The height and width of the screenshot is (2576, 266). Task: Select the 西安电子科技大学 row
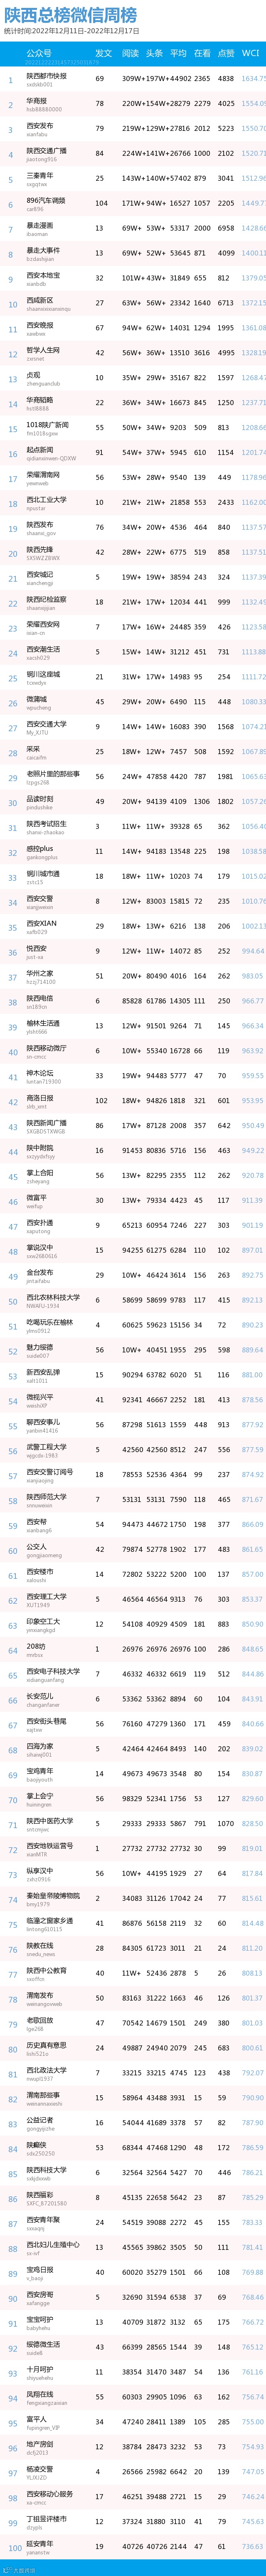pyautogui.click(x=133, y=1674)
